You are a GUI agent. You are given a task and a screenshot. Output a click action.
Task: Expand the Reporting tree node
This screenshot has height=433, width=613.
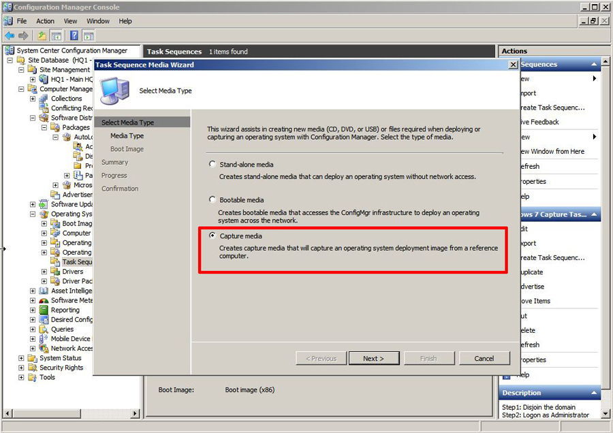(33, 310)
